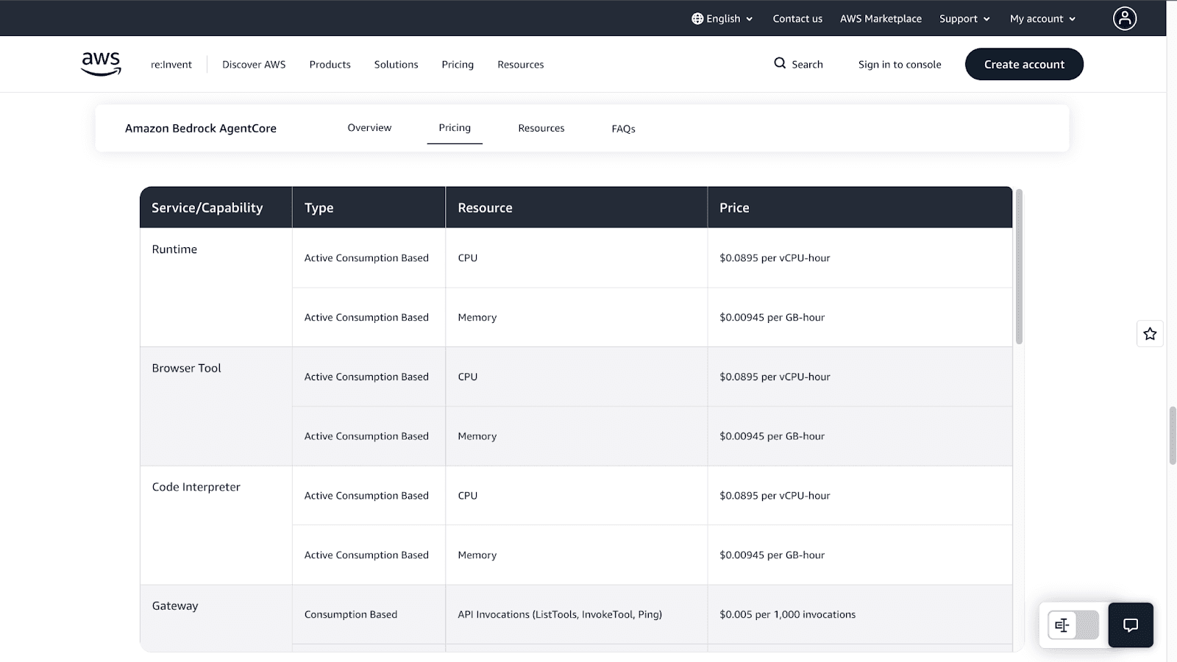Open the AWS Marketplace link

(881, 18)
